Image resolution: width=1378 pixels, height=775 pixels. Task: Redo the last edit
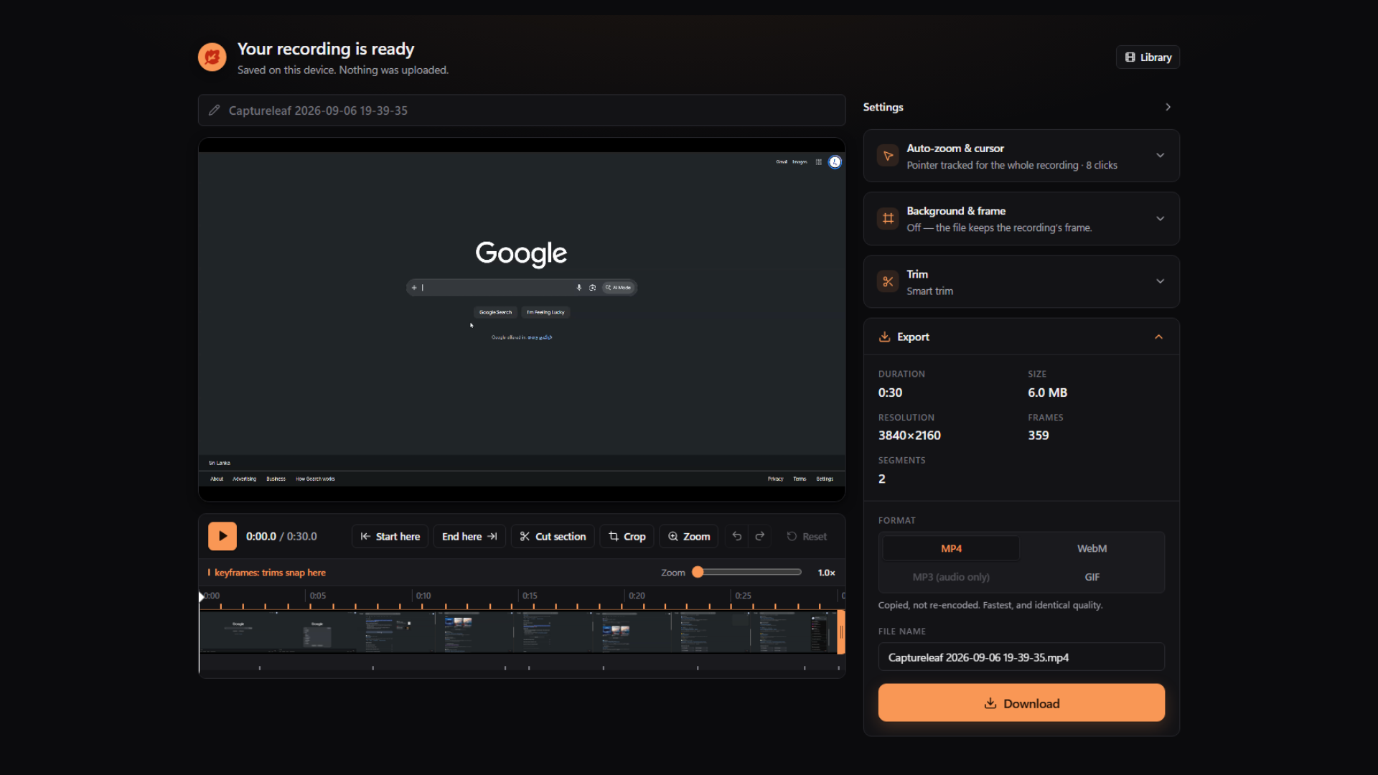759,536
